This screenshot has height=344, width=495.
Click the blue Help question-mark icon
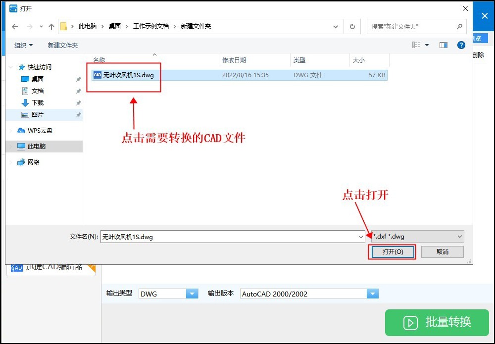tap(461, 45)
